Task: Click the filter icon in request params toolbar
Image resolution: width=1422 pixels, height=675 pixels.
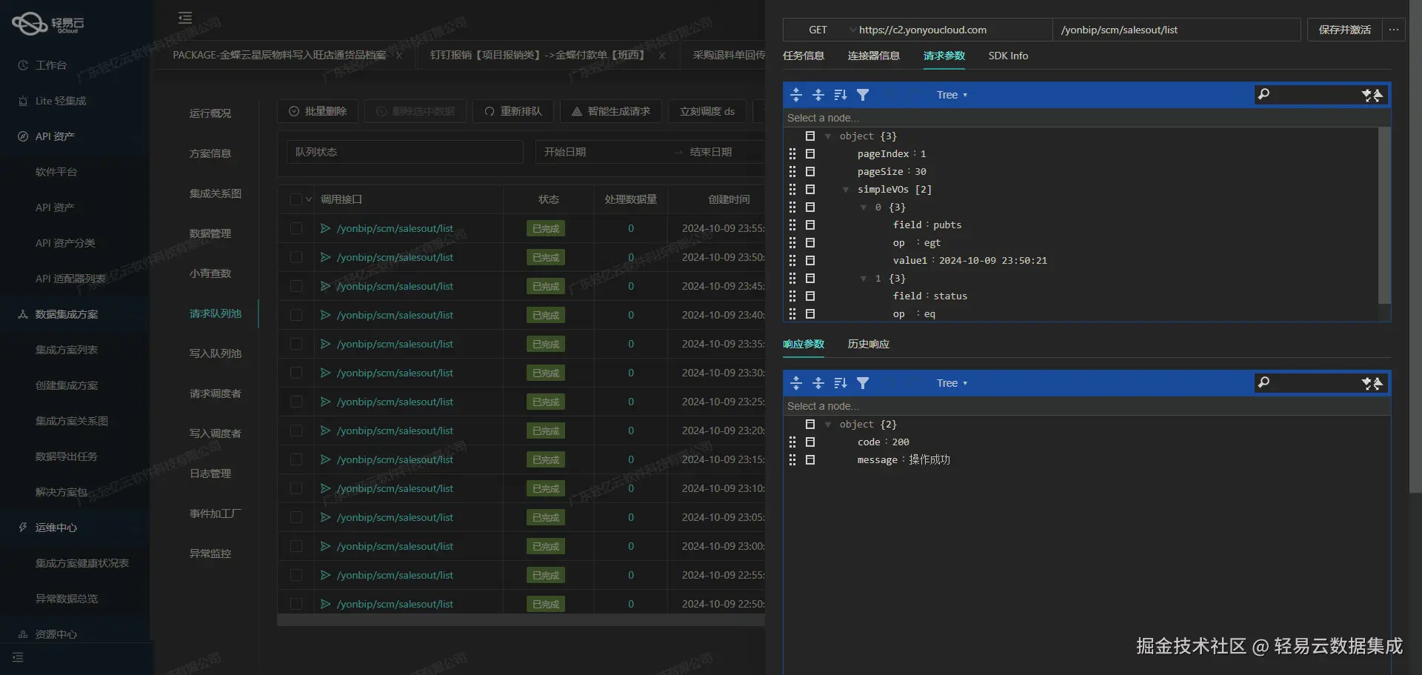Action: pyautogui.click(x=863, y=95)
